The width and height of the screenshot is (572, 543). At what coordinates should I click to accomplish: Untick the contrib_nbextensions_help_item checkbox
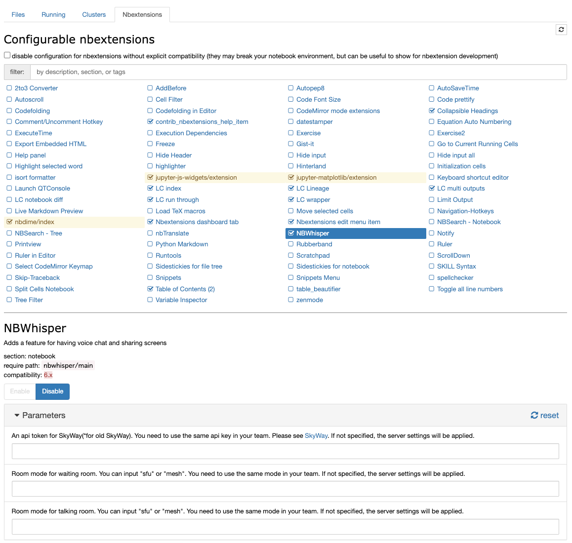150,121
